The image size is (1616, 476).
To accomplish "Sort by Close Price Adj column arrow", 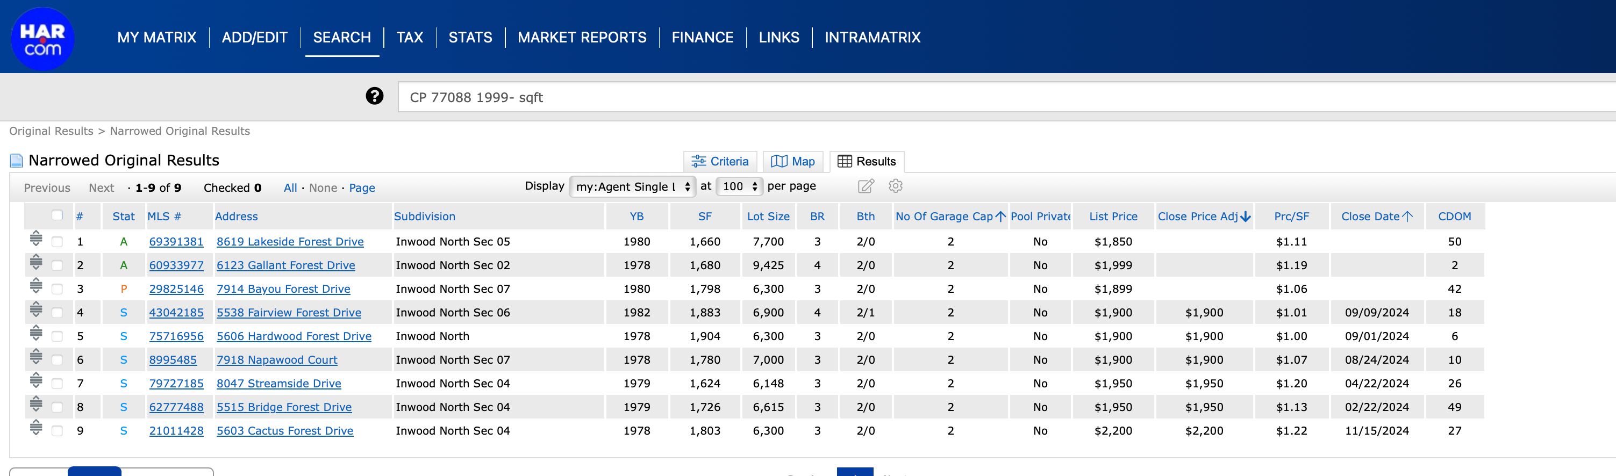I will point(1245,217).
